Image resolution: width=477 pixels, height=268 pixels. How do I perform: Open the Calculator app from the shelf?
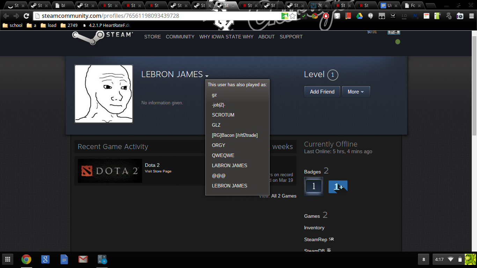[x=102, y=259]
